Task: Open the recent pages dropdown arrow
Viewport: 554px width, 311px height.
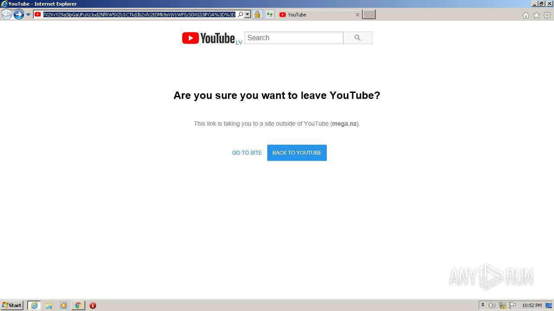Action: click(29, 15)
